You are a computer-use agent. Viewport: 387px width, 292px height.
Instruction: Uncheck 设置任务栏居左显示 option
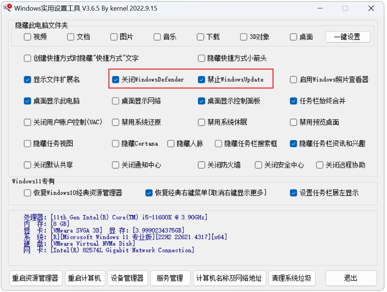point(294,193)
